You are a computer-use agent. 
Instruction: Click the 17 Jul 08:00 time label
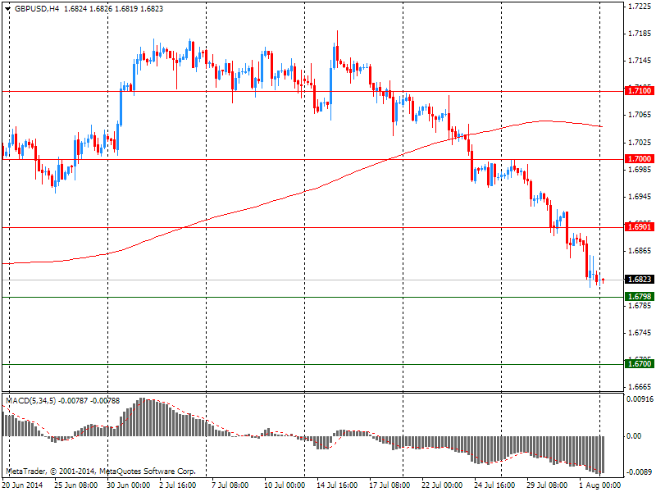click(389, 485)
